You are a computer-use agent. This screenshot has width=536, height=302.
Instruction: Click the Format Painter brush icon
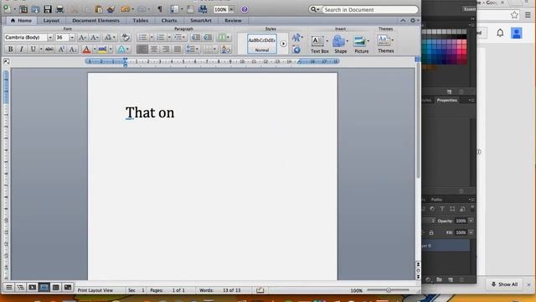(111, 9)
